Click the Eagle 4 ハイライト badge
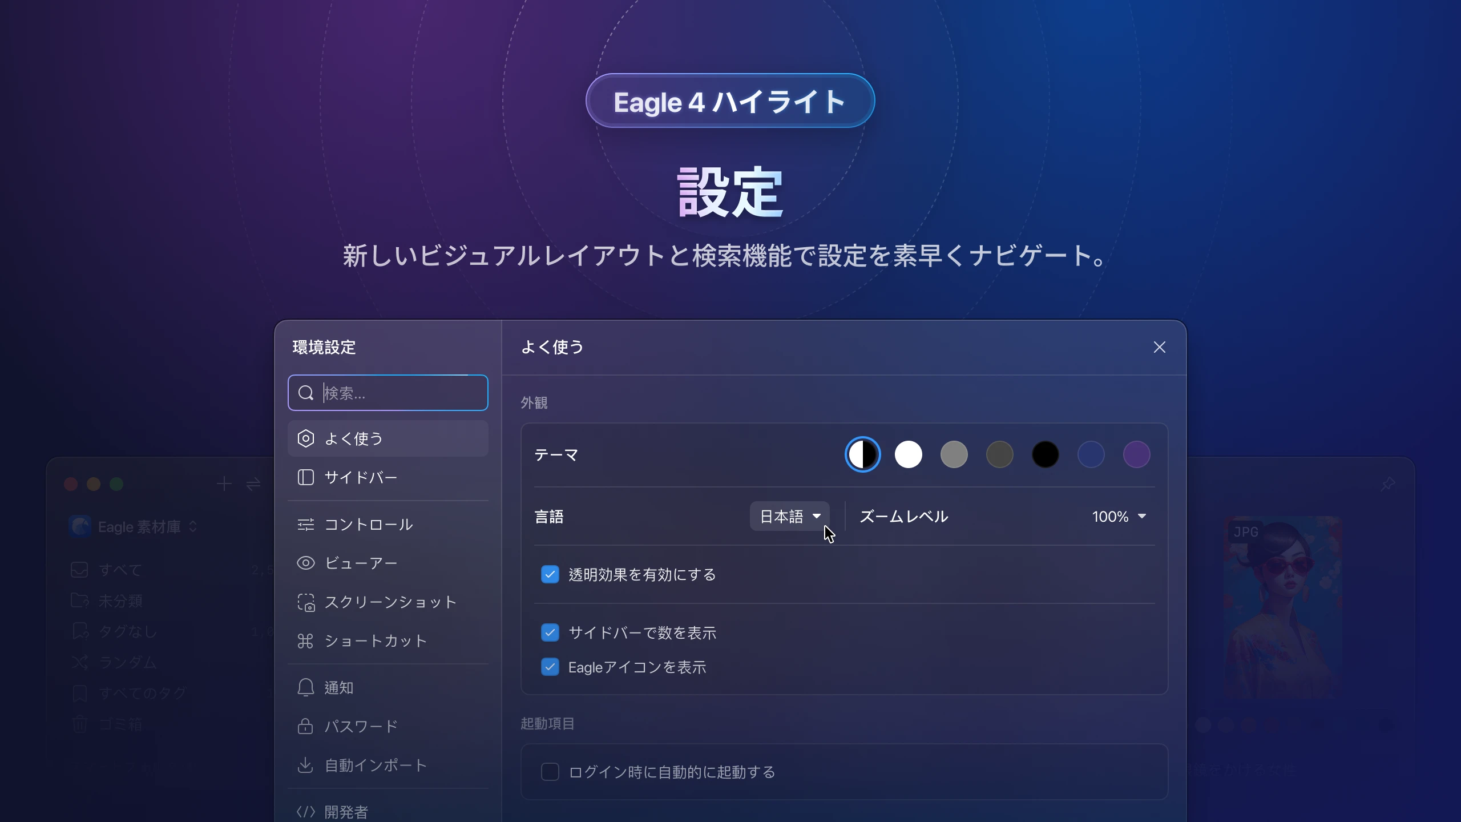Screen dimensions: 1461x822 pos(730,101)
